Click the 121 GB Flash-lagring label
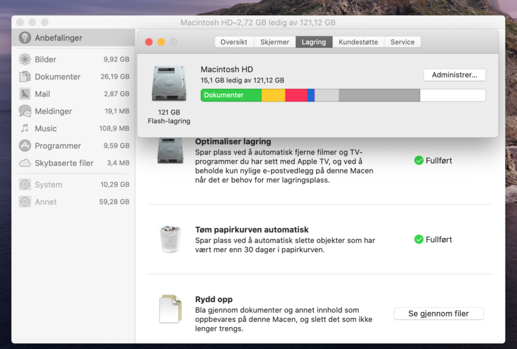 tap(169, 117)
